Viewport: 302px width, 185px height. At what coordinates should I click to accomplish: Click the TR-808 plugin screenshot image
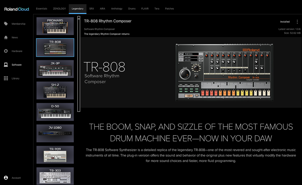224,73
